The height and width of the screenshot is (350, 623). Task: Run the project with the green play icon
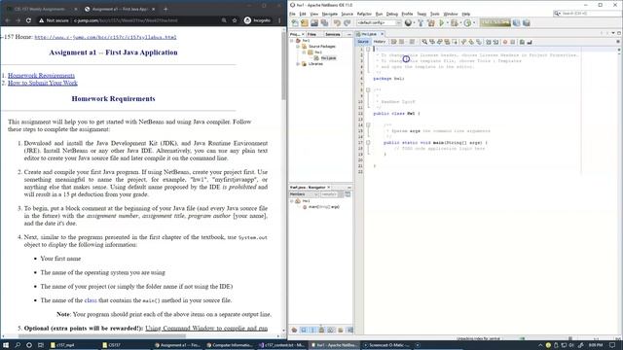tap(441, 23)
